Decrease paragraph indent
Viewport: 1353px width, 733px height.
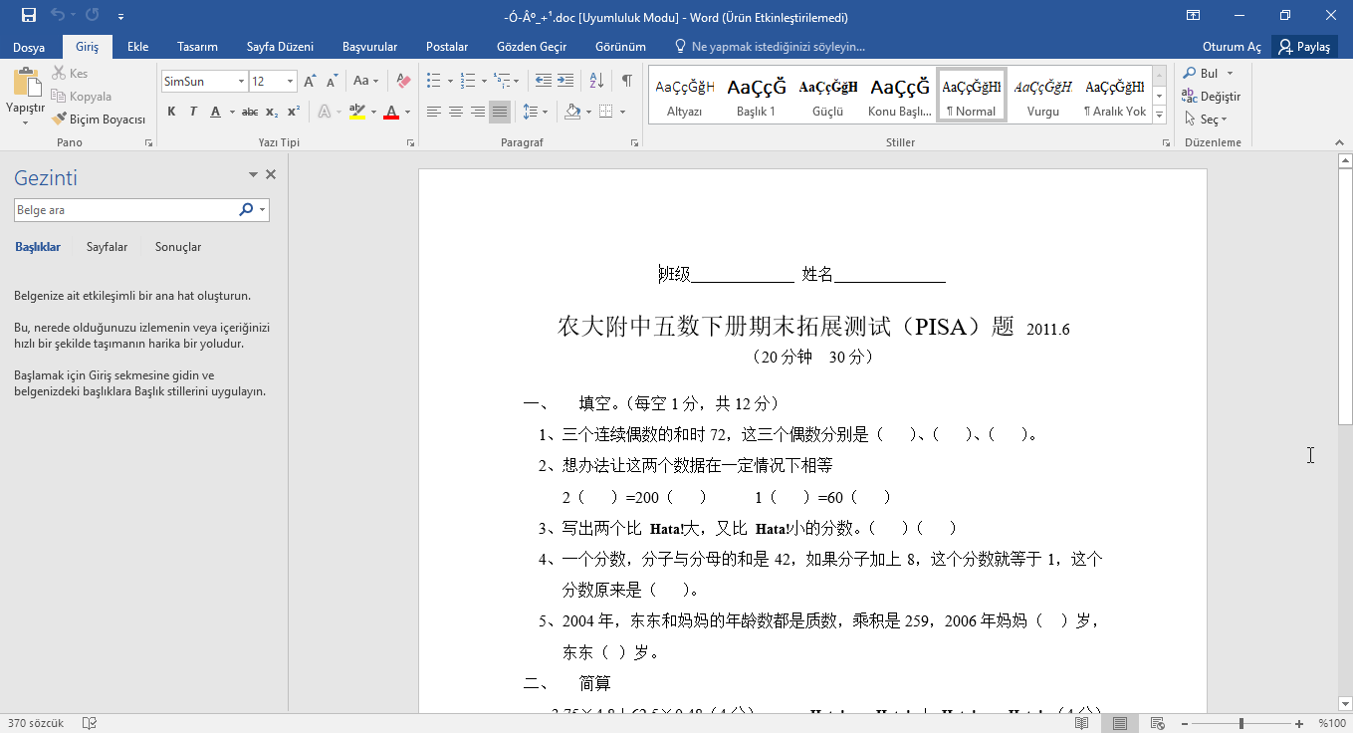[543, 81]
